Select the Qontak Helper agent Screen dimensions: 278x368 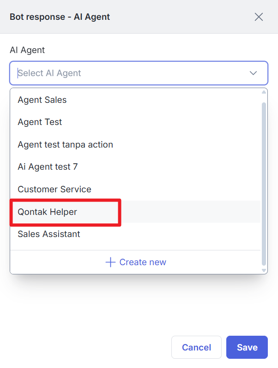48,212
